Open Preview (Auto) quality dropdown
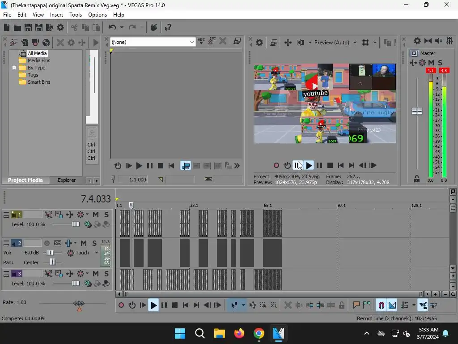This screenshot has width=458, height=344. [x=335, y=43]
